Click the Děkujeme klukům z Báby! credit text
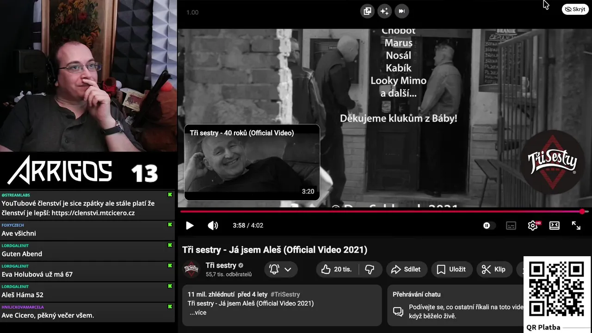The image size is (592, 333). click(398, 118)
